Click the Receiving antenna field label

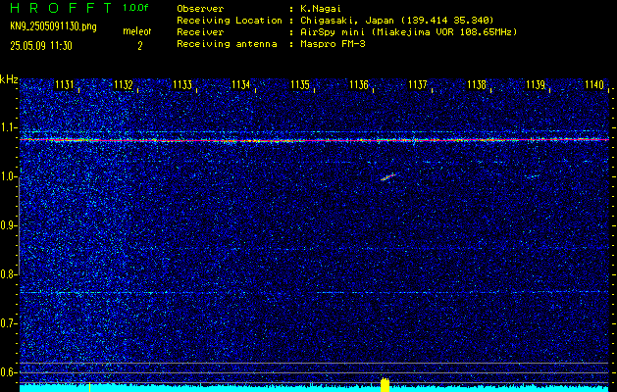(227, 44)
